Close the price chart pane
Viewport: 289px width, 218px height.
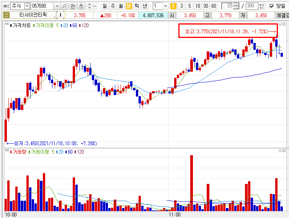pos(284,24)
